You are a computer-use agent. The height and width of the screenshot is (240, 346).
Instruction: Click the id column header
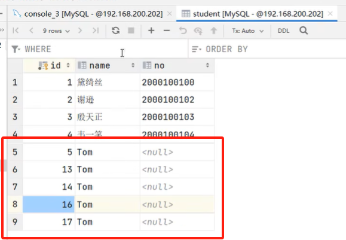(x=49, y=65)
